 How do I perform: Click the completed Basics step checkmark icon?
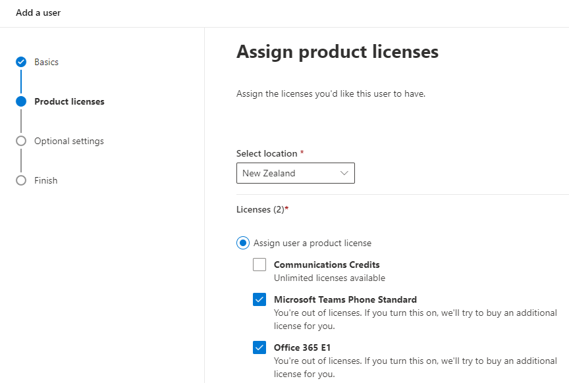point(21,62)
